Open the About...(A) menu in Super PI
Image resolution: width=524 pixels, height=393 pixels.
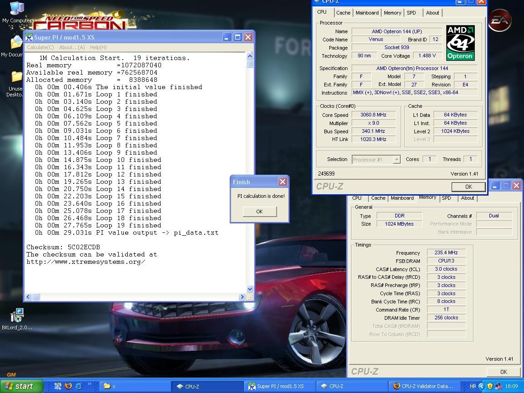[x=72, y=47]
